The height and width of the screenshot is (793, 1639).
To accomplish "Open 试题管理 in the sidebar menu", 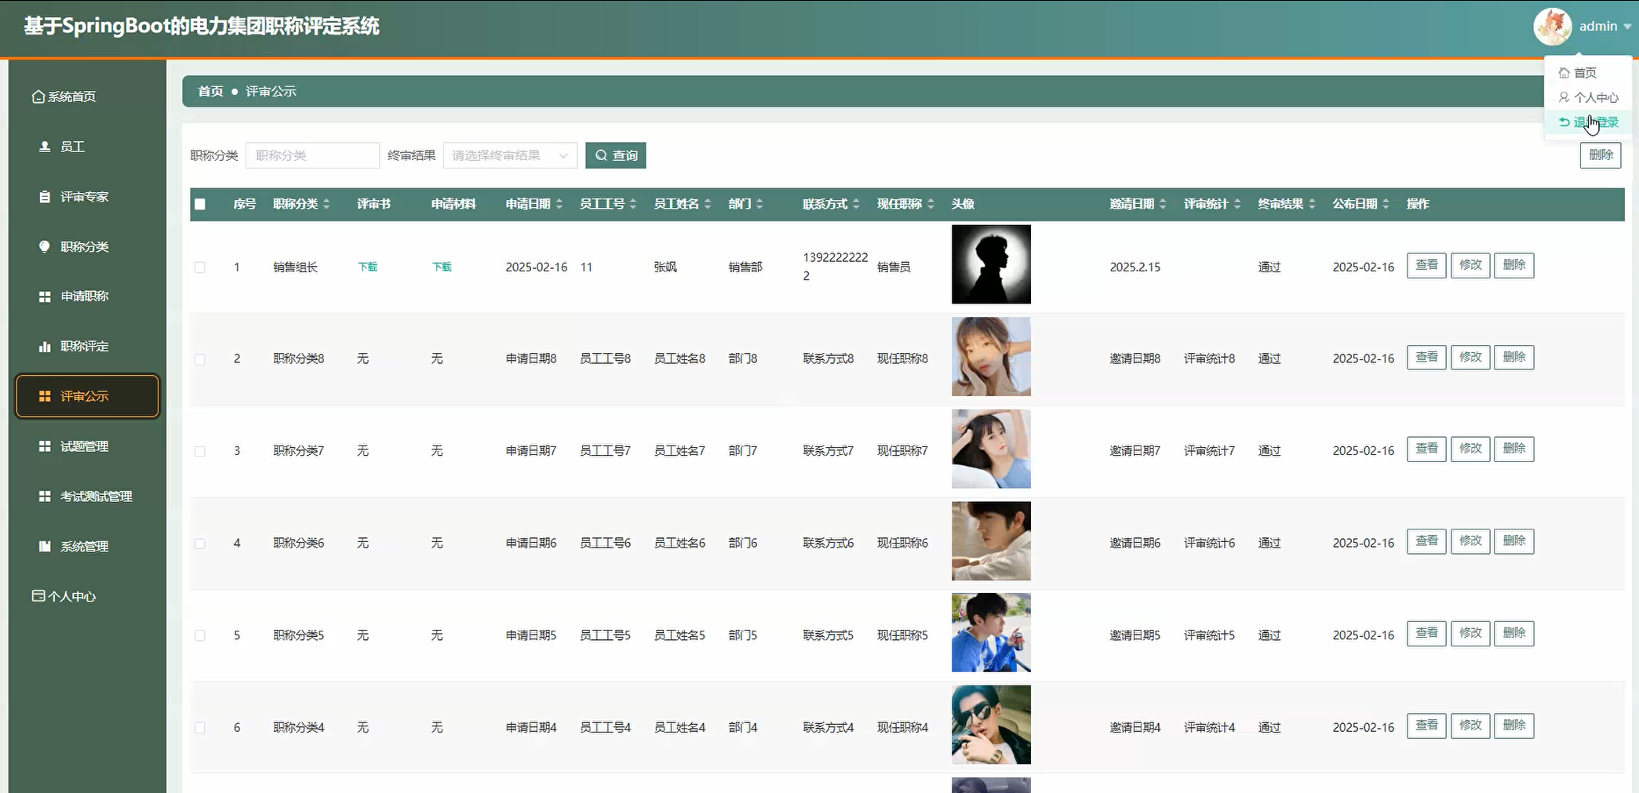I will coord(87,446).
